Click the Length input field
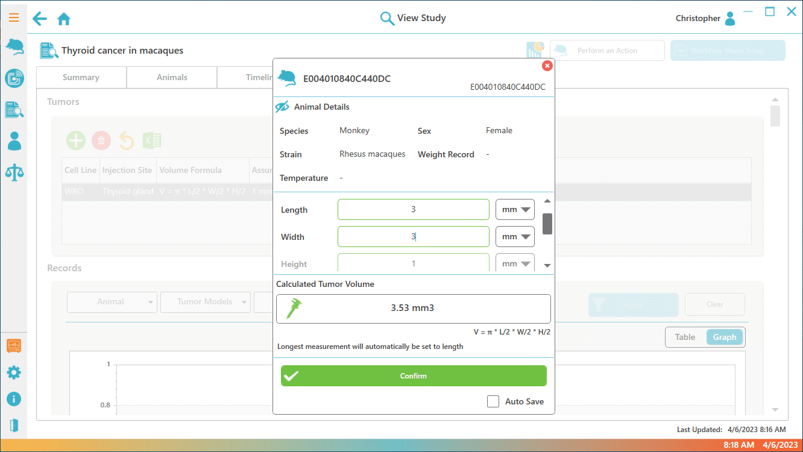The height and width of the screenshot is (452, 803). 413,210
